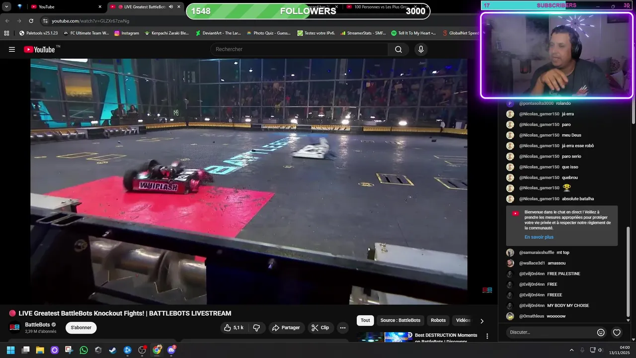Open Steam from the taskbar
The height and width of the screenshot is (358, 636).
[x=113, y=350]
